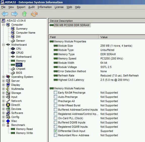Click the Multimedia speaker icon
The image size is (145, 142).
pos(8,89)
